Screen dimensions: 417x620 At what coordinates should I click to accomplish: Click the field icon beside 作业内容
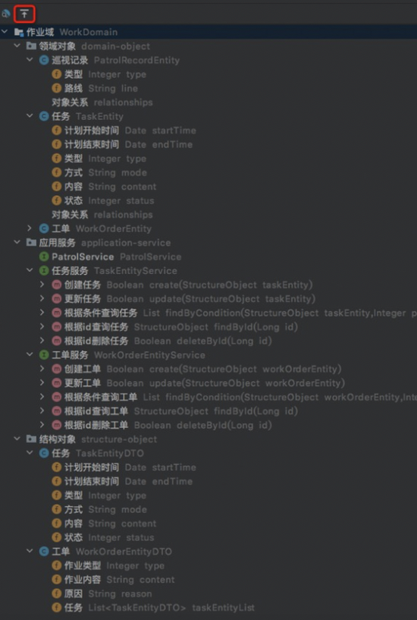click(x=56, y=580)
